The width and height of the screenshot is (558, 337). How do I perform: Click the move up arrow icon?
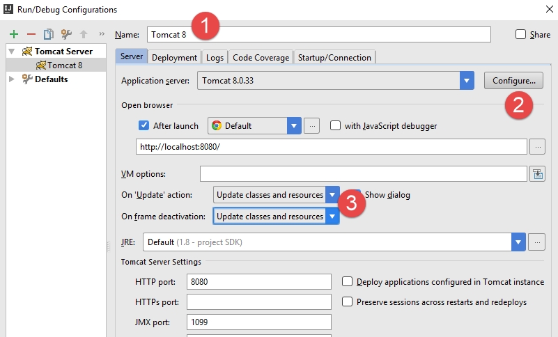[84, 34]
